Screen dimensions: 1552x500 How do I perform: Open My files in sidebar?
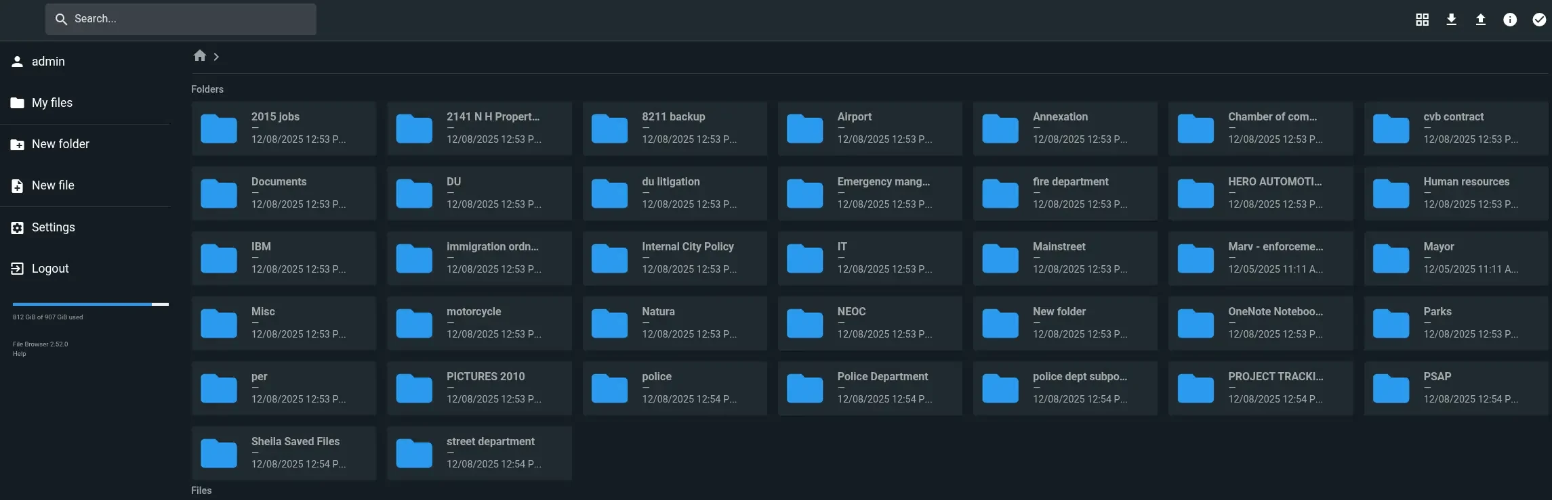[x=52, y=103]
